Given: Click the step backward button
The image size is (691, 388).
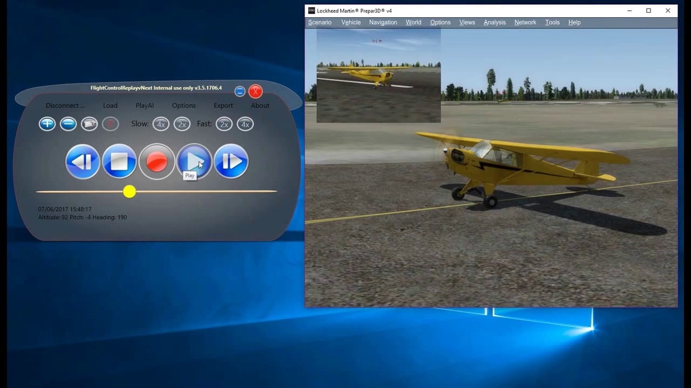Looking at the screenshot, I should pos(83,161).
